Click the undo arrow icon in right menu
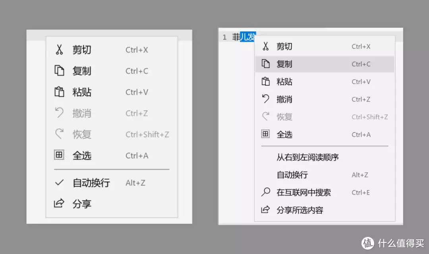Viewport: 429px width, 254px height. coord(265,99)
